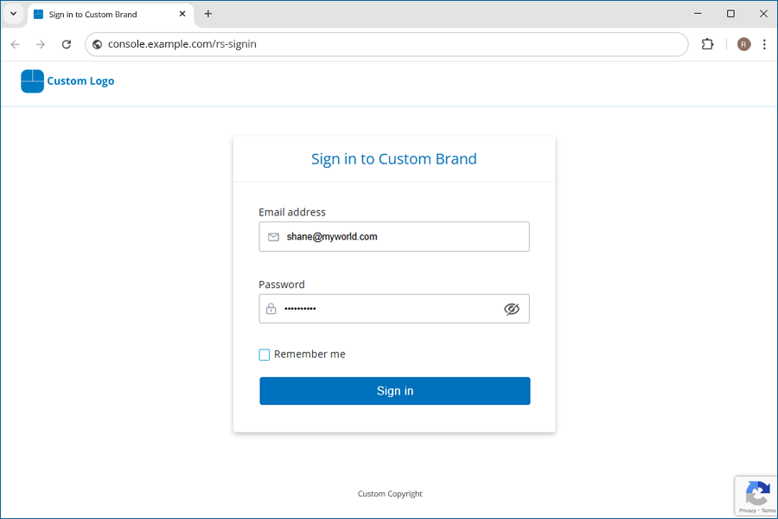
Task: Toggle password visibility eye icon
Action: pos(512,309)
